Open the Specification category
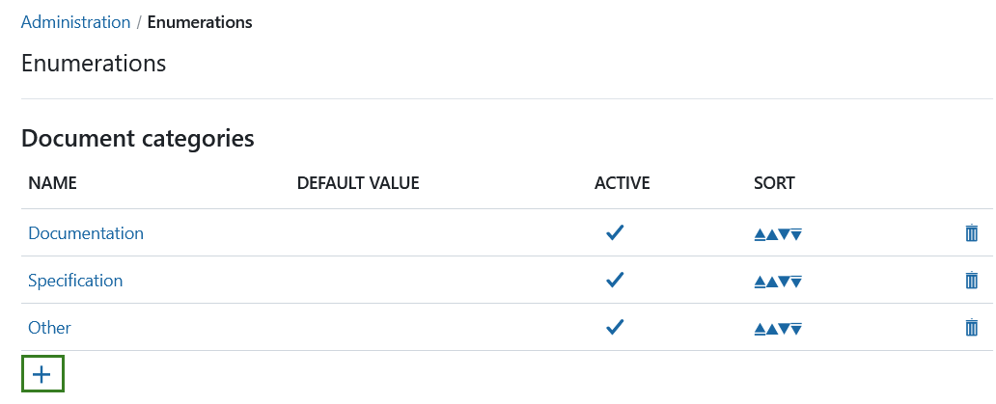 tap(75, 281)
